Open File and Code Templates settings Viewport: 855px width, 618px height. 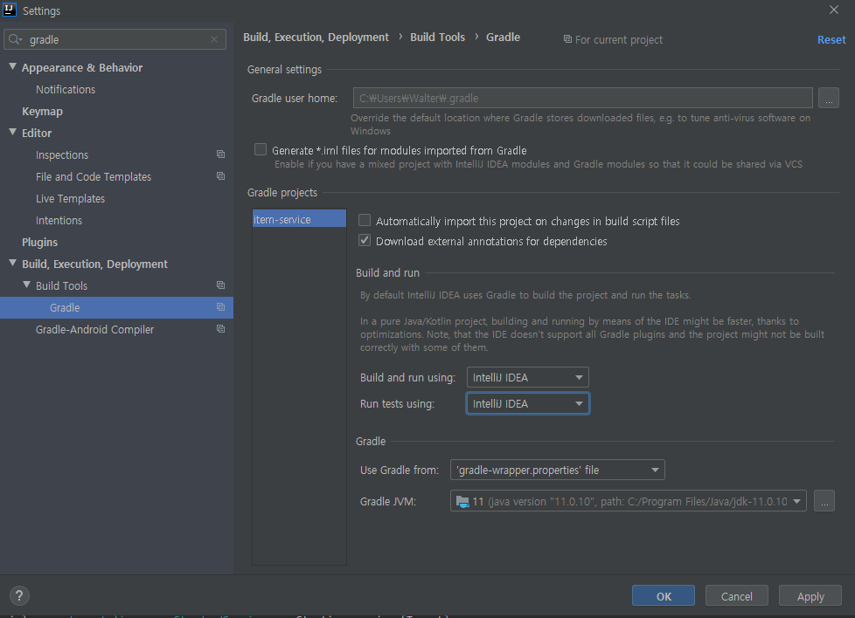click(94, 176)
